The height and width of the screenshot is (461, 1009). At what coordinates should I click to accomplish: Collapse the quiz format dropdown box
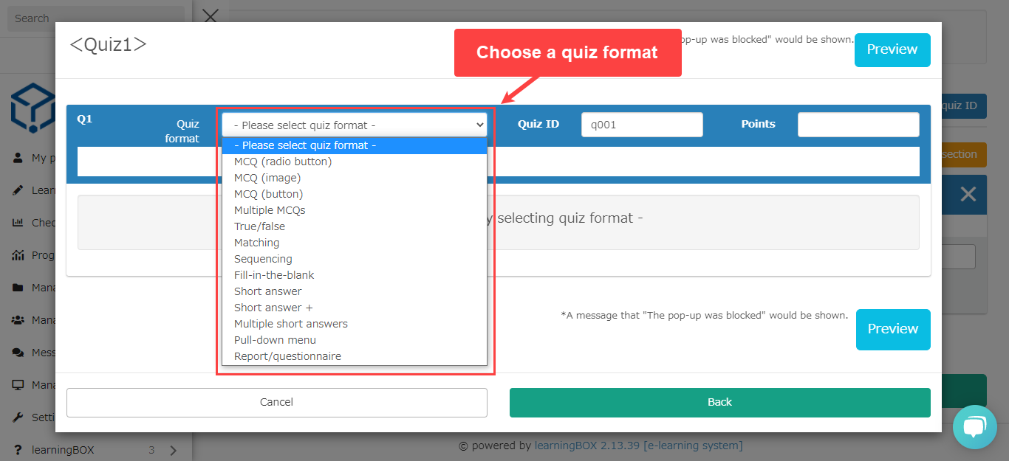[x=354, y=125]
